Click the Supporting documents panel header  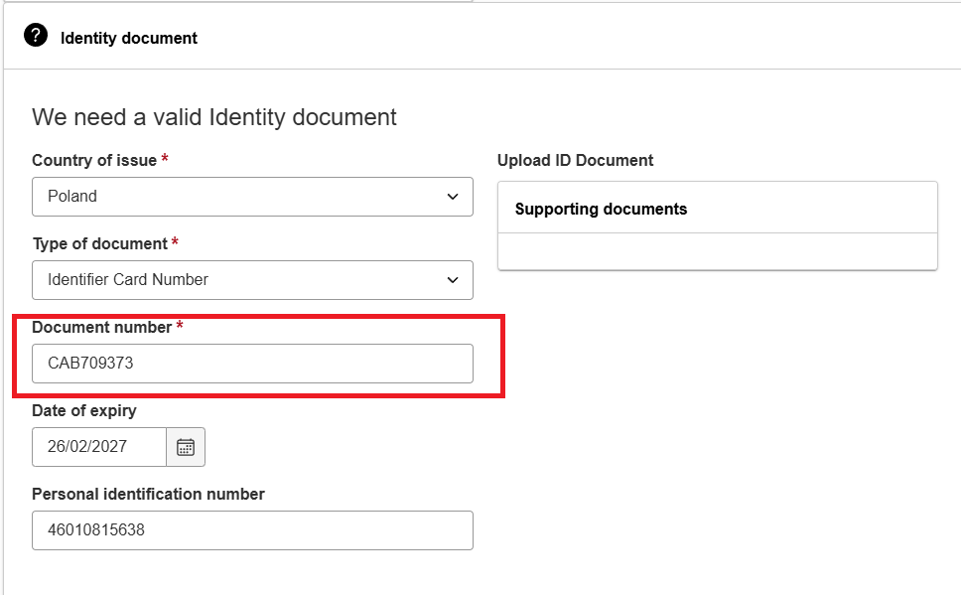coord(718,208)
